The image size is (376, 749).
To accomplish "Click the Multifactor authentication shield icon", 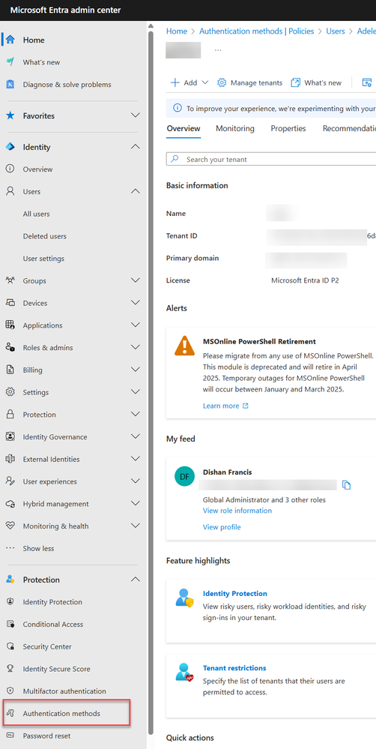I will coord(10,691).
